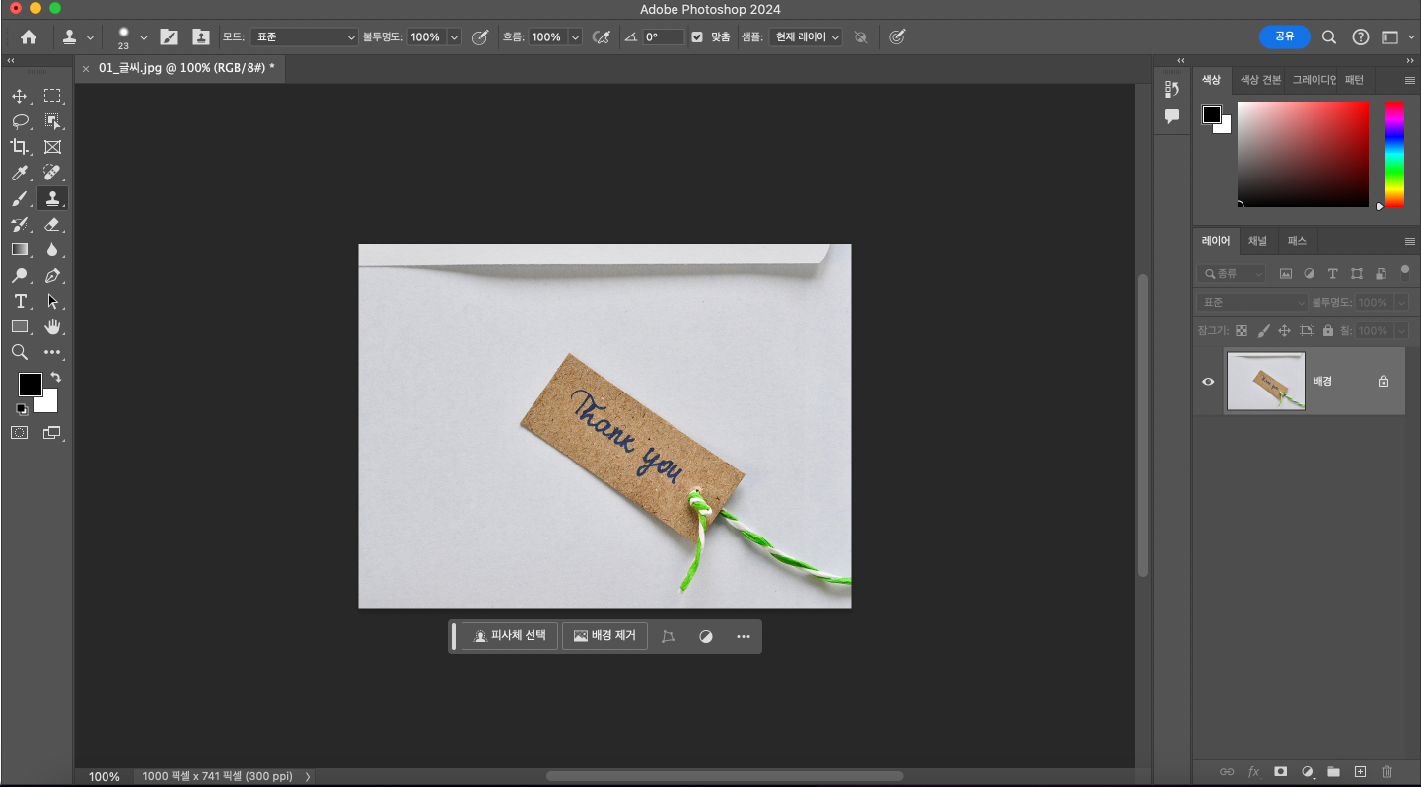Toggle lock transparent pixels

(1242, 331)
